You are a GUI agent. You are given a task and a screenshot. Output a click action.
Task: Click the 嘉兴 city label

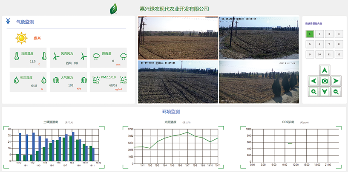point(37,38)
